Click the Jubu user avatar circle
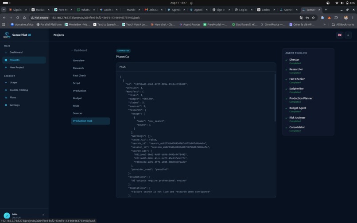Viewport: 357px width, 223px height. click(7, 215)
